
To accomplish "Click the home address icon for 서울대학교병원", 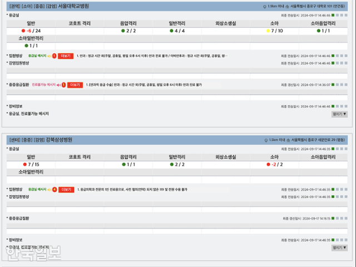I will [287, 7].
